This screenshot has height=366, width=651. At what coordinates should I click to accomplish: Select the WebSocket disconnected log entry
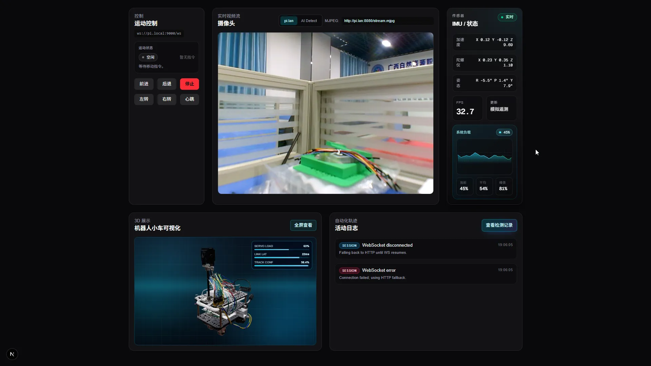click(426, 249)
